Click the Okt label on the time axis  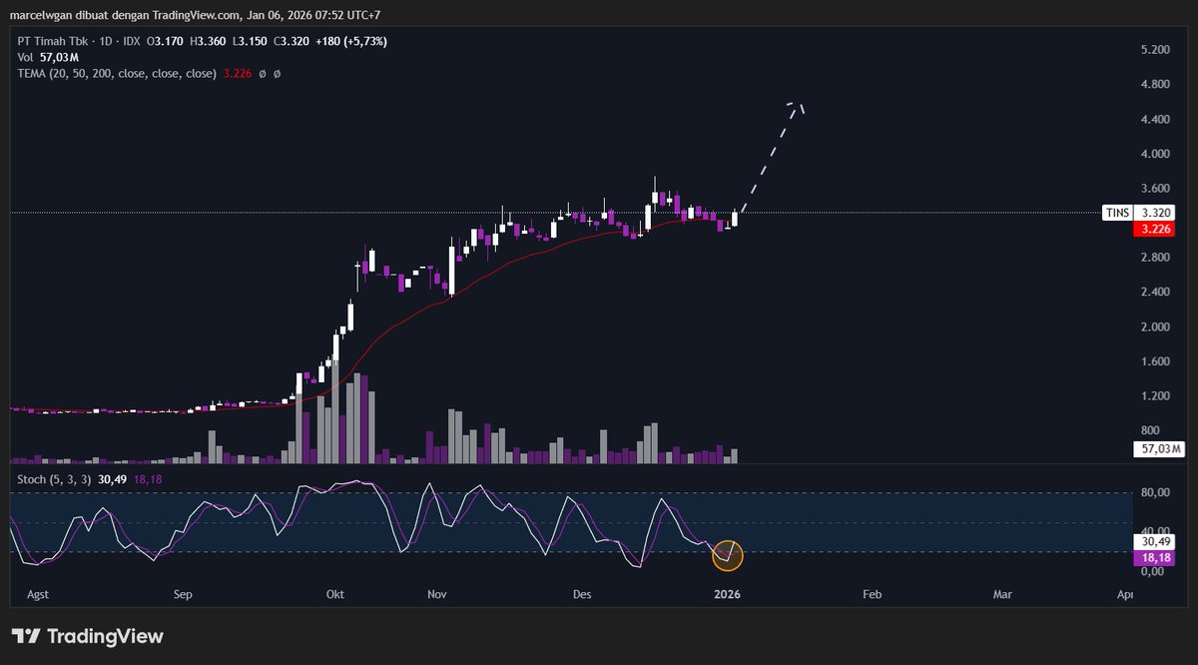tap(335, 595)
